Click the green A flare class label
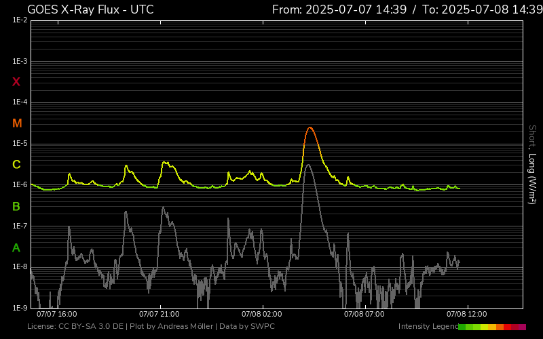 (16, 247)
